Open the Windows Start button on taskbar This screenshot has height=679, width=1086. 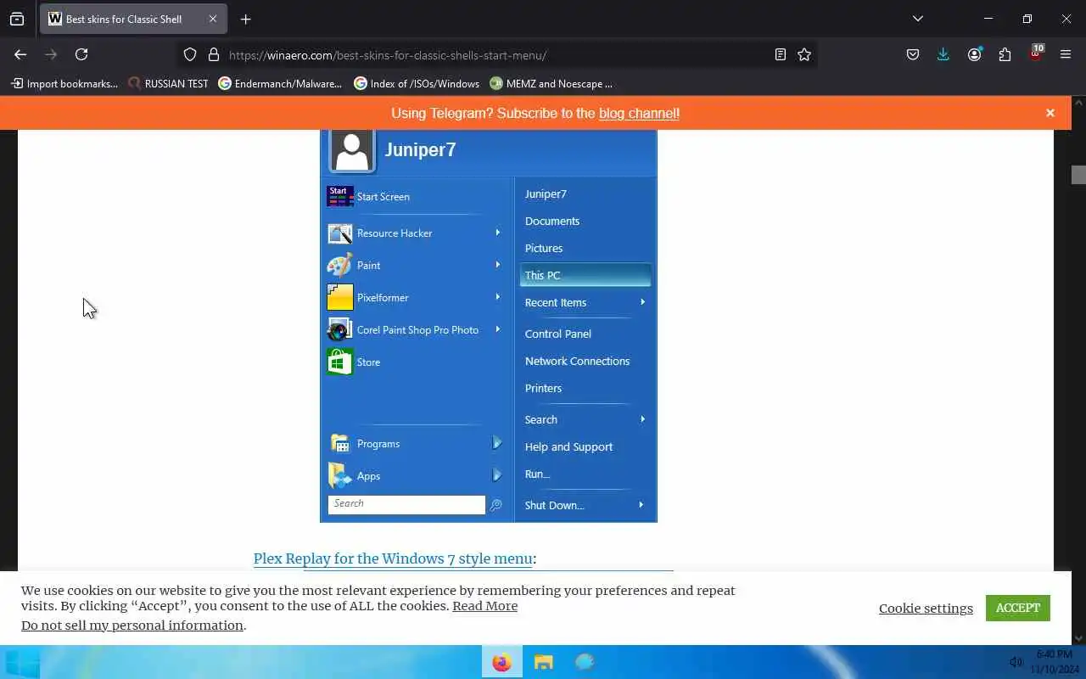click(22, 662)
